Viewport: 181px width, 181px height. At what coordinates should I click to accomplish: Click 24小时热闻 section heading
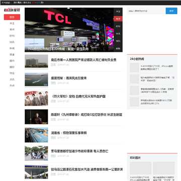pyautogui.click(x=137, y=59)
